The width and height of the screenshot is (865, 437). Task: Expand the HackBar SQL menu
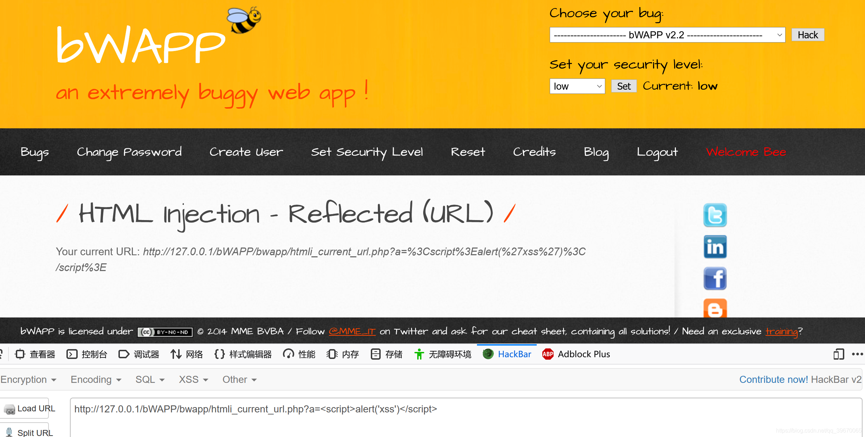(x=150, y=380)
